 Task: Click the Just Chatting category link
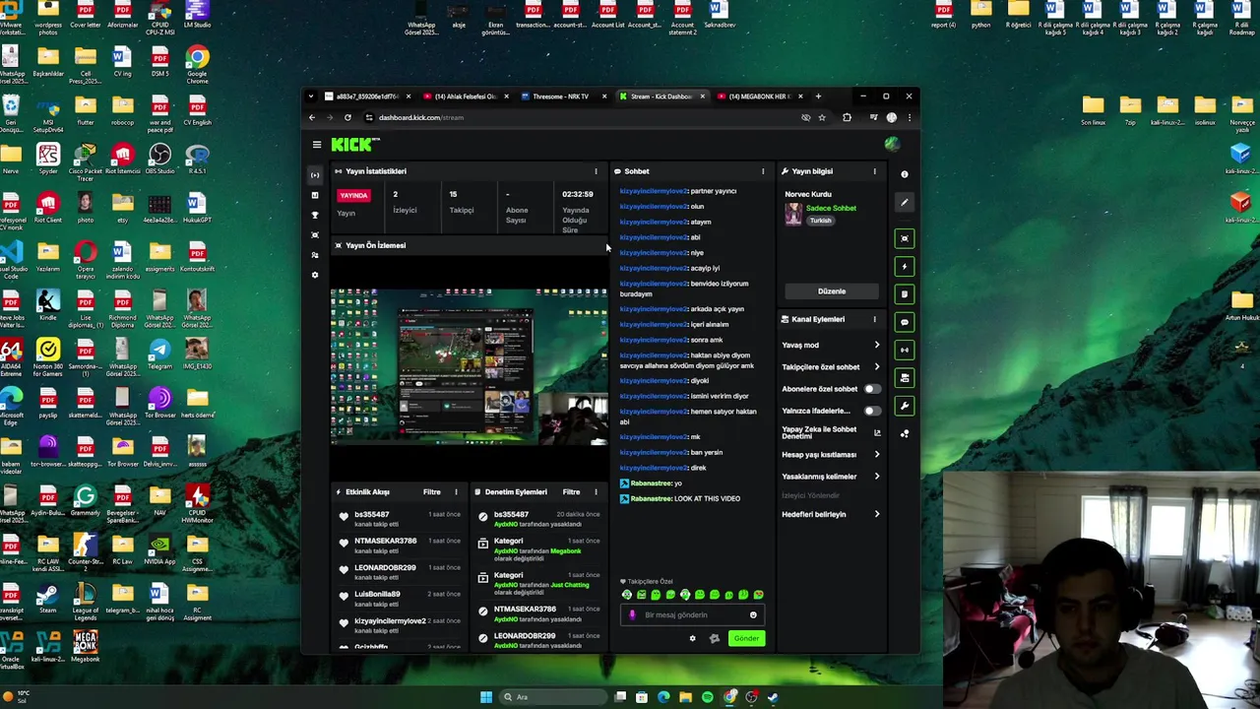570,584
